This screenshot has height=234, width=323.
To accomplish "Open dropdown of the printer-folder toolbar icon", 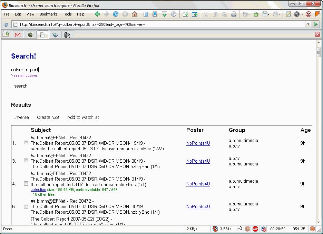I will [x=269, y=14].
